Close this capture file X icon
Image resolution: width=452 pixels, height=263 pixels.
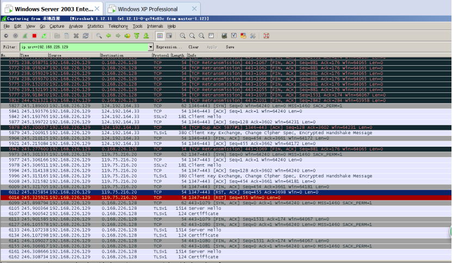coord(76,36)
